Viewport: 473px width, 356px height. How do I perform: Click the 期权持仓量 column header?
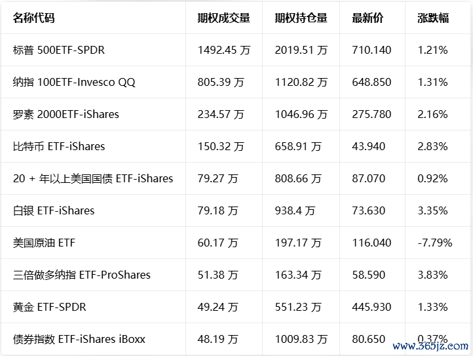301,18
